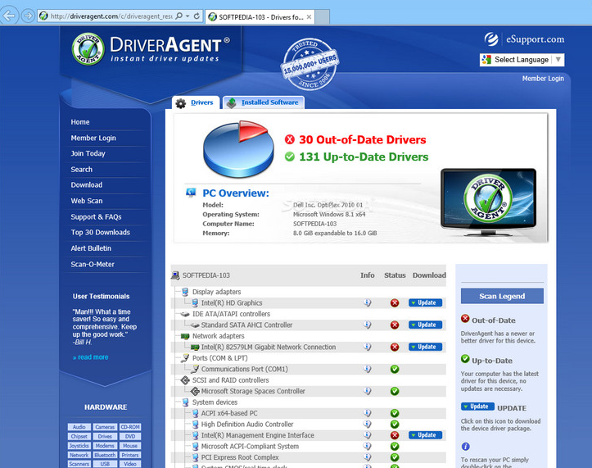The height and width of the screenshot is (468, 592).
Task: Update the Intel 82579LM Gigabit Network driver
Action: (x=425, y=347)
